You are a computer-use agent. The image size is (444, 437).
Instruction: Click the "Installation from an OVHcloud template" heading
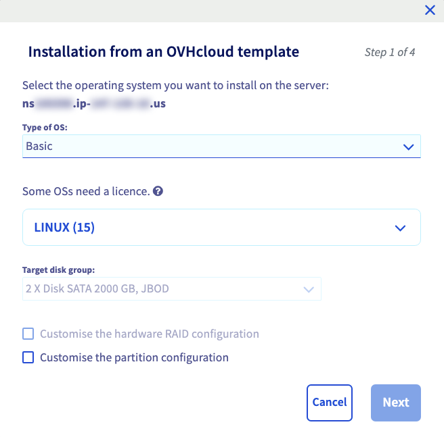pos(163,51)
